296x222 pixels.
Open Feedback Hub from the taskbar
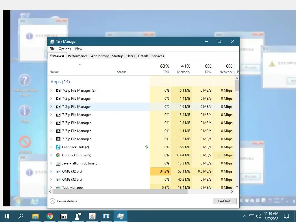[x=78, y=216]
